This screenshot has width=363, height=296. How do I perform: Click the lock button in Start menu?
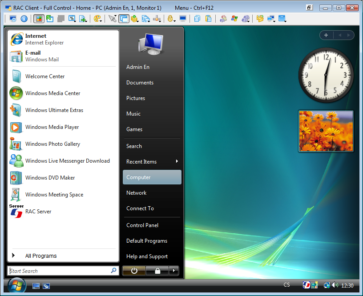click(x=157, y=271)
